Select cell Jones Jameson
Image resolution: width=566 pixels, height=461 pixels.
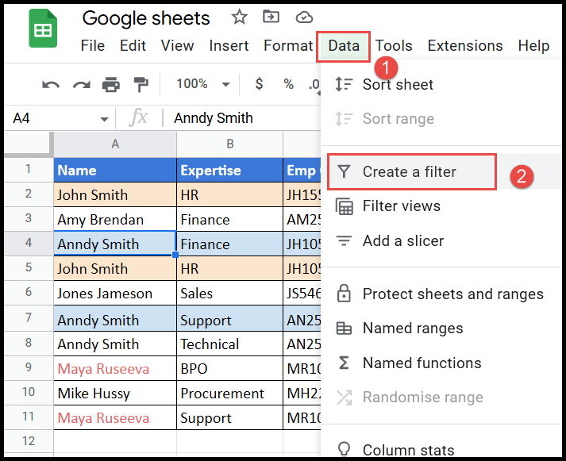(x=115, y=294)
